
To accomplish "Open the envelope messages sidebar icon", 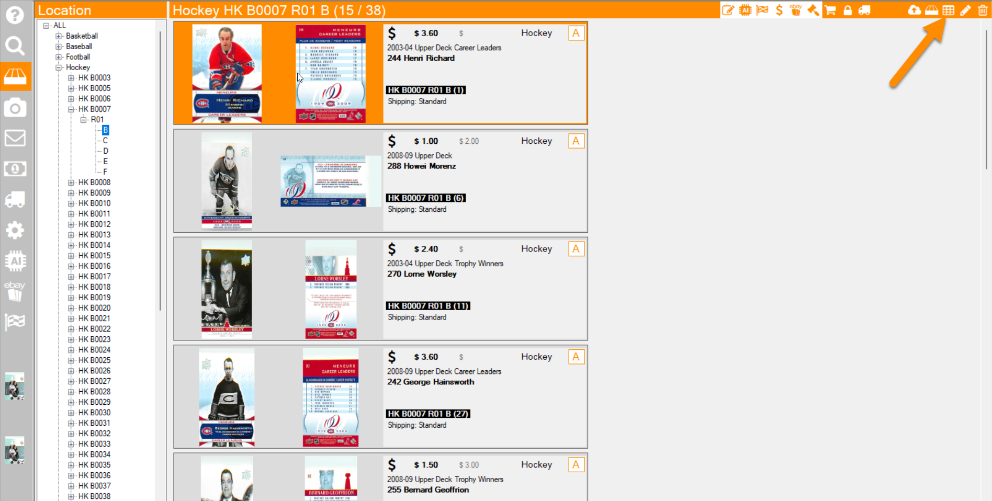I will (x=15, y=138).
